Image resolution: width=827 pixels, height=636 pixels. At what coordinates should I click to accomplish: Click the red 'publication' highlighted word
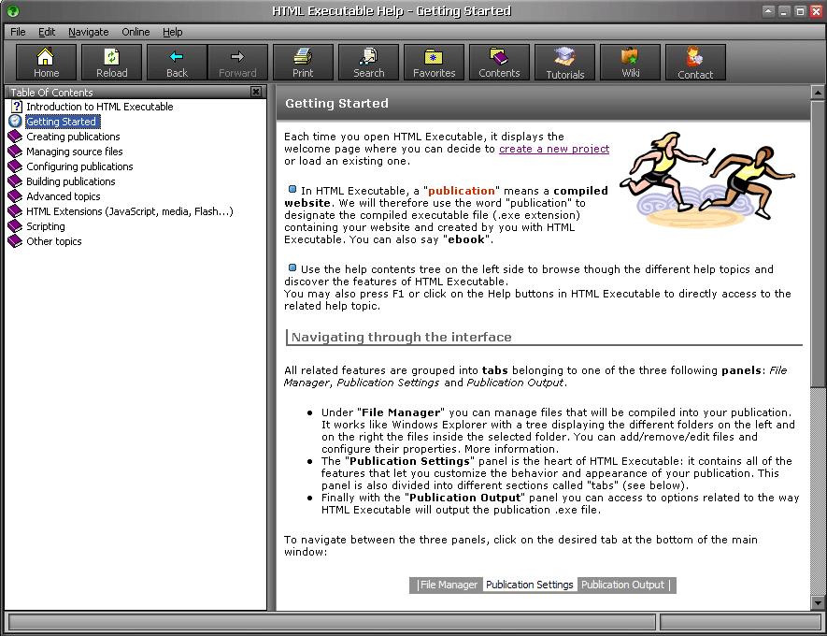(462, 191)
